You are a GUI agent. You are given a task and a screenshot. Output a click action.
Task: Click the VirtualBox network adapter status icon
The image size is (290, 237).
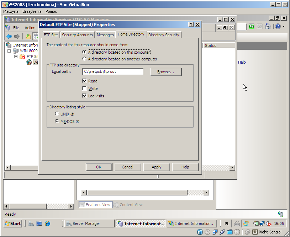coord(215,232)
